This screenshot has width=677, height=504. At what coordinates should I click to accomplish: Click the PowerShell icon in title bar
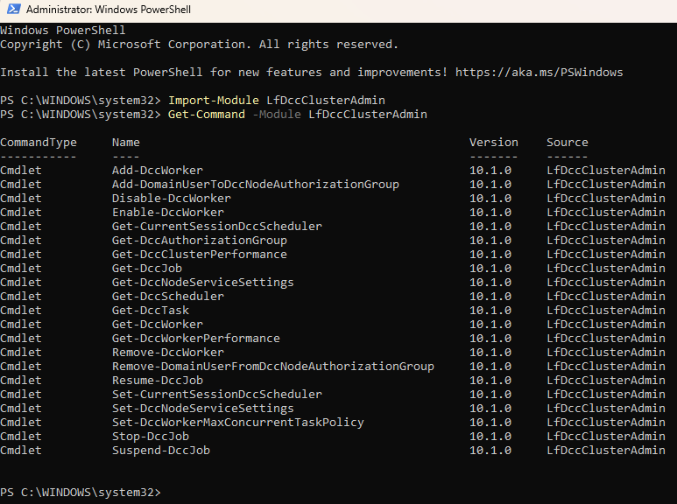pos(13,9)
